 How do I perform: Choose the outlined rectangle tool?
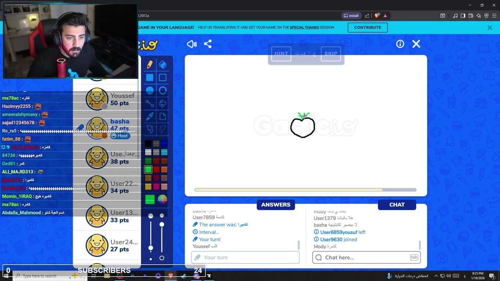click(163, 78)
